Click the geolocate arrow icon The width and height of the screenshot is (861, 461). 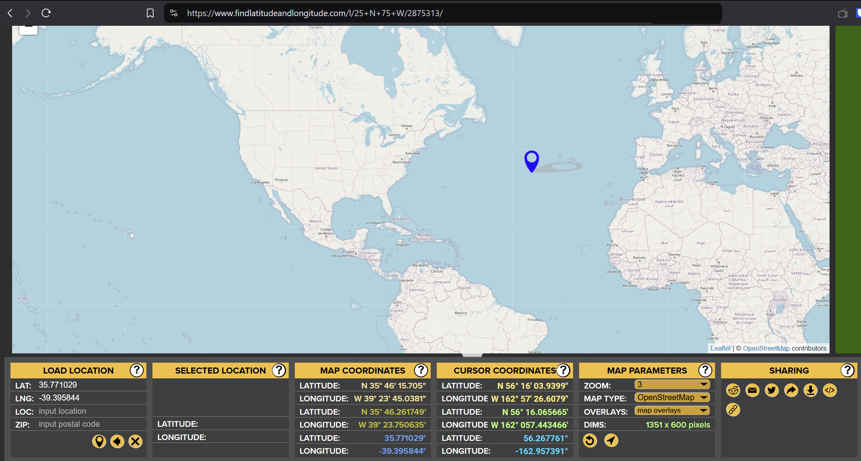pyautogui.click(x=611, y=440)
